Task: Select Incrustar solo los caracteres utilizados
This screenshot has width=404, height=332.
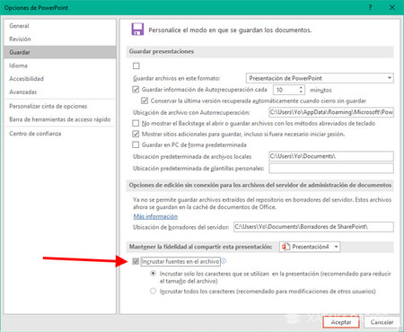Action: click(153, 274)
